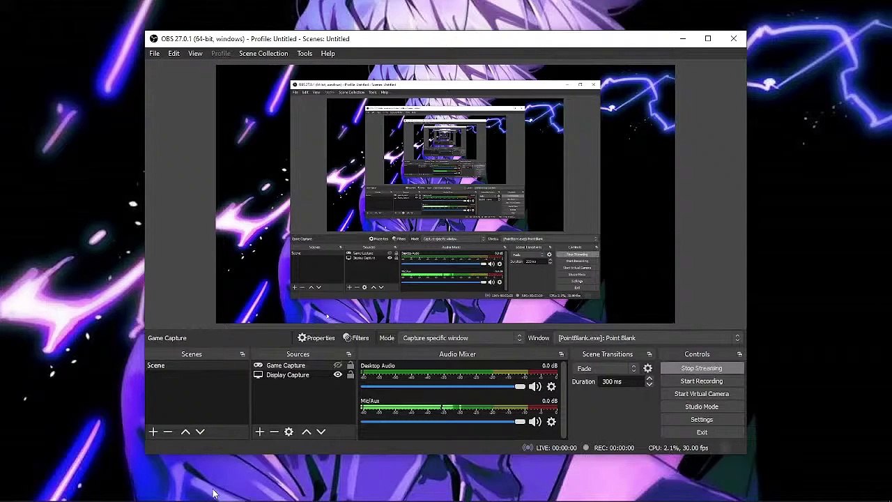This screenshot has width=892, height=502.
Task: Click the transition Duration input field
Action: pos(621,382)
